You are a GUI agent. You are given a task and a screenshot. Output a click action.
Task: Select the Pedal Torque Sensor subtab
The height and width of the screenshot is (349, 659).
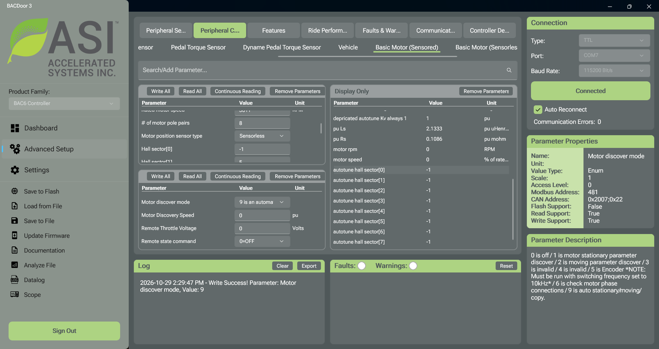pyautogui.click(x=198, y=47)
